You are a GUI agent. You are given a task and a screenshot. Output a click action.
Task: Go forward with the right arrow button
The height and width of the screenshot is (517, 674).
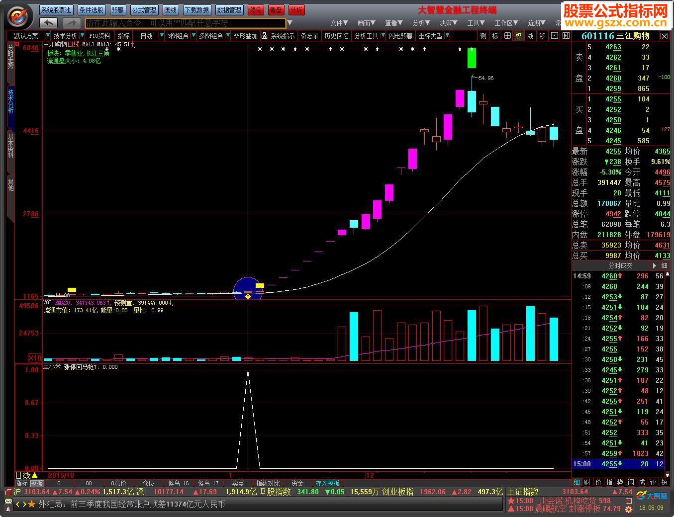(71, 23)
